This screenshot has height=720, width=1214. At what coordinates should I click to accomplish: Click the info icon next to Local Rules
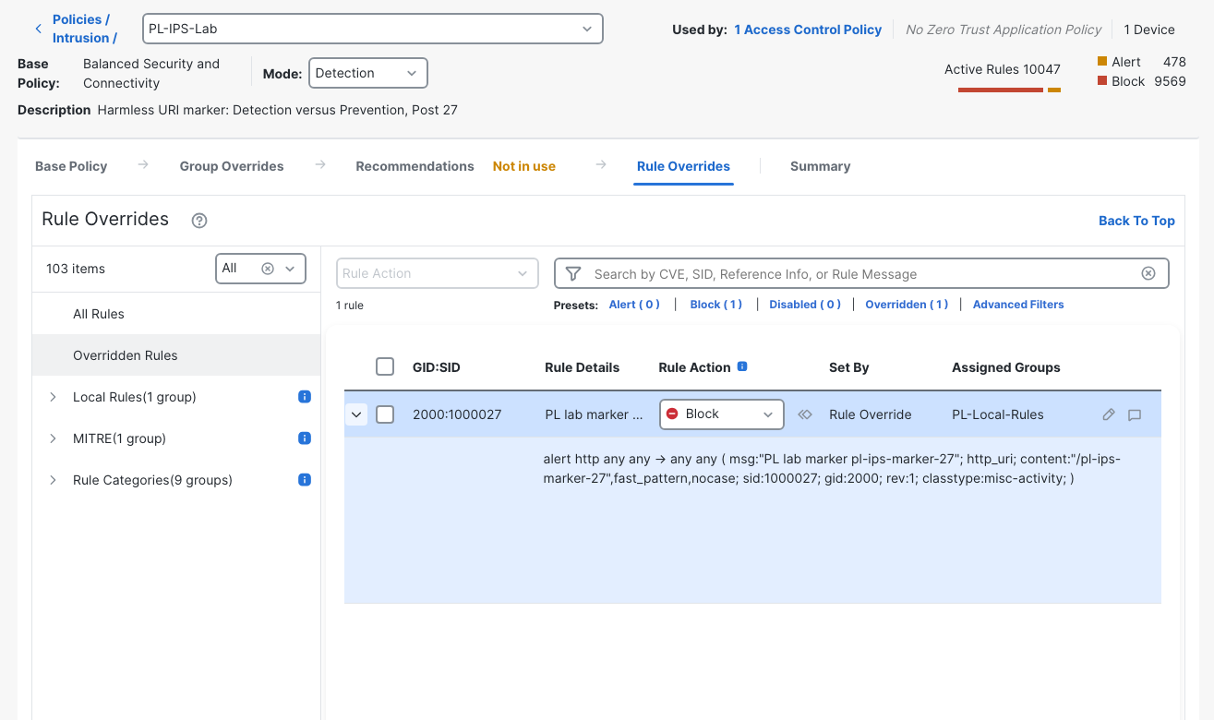305,397
